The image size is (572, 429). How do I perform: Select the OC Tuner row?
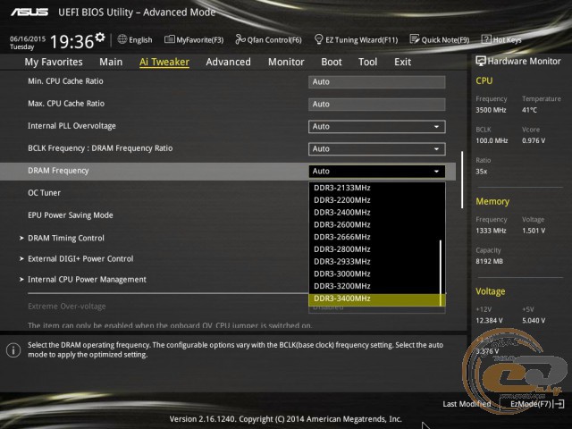tap(44, 193)
